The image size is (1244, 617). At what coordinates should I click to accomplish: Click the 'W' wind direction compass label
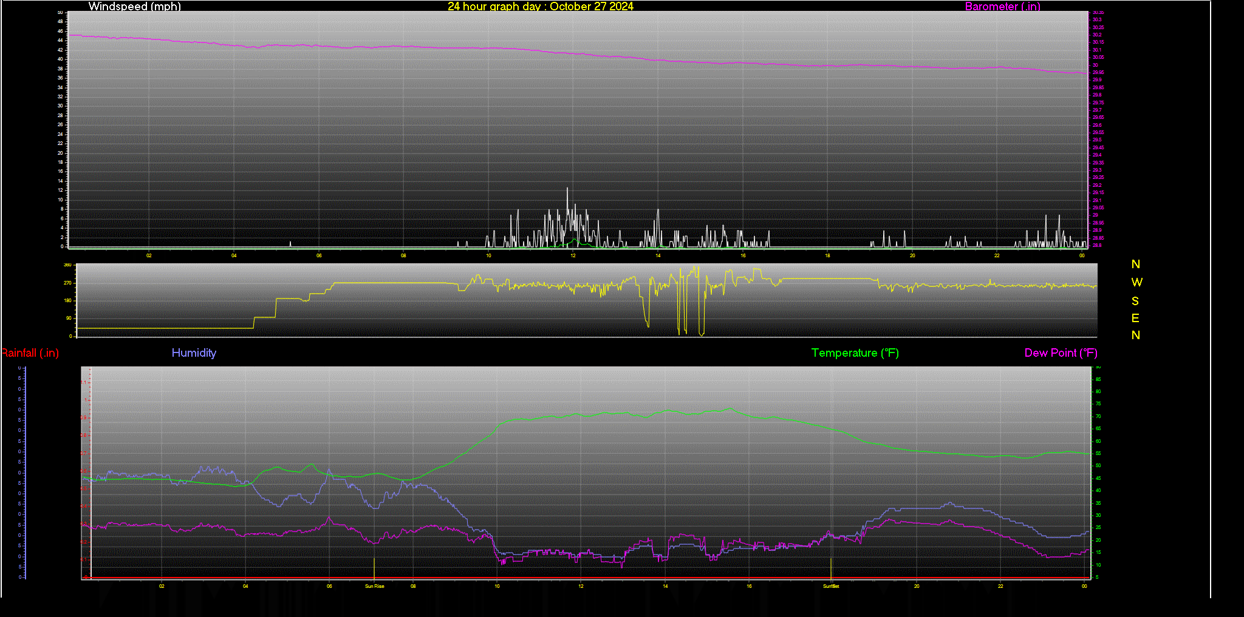point(1137,282)
